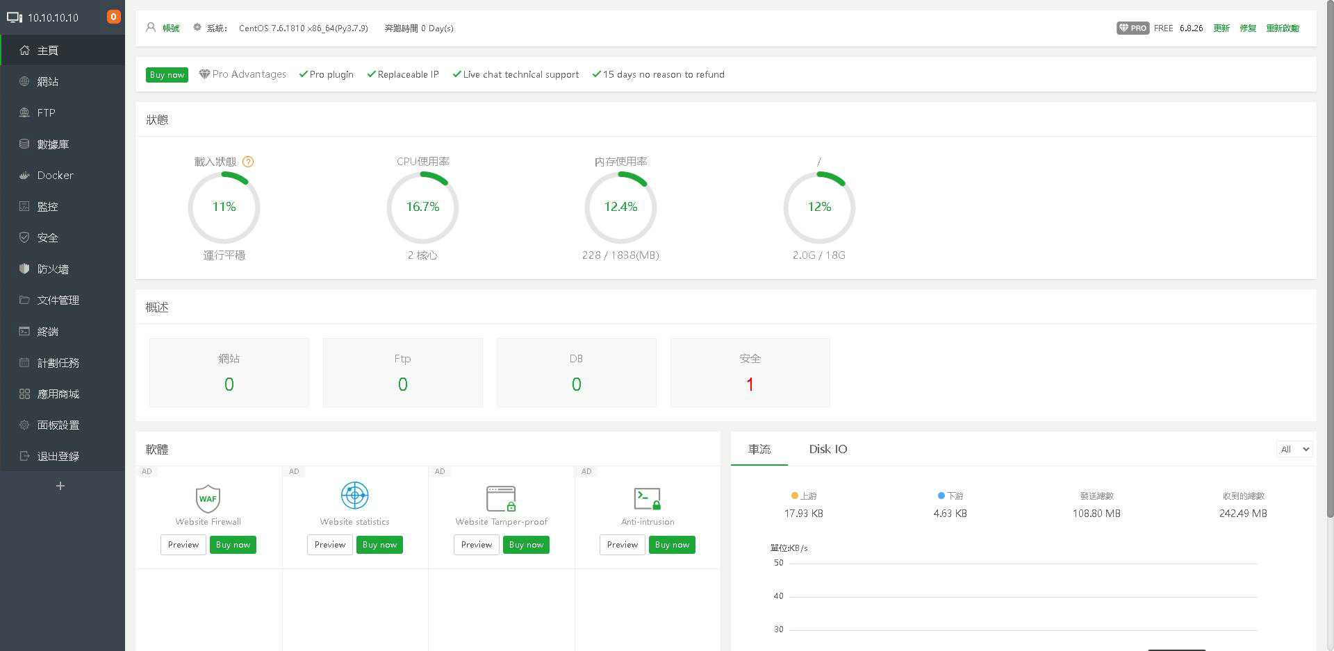Click the 更新 update link

(x=1221, y=28)
